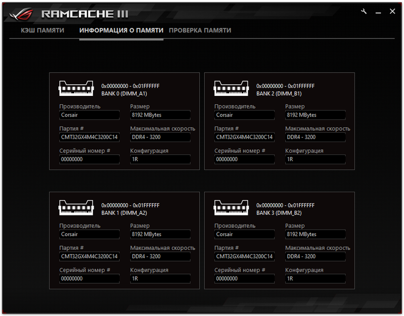Screen dimensions: 404x316
Task: Minimize the RAMCache III window
Action: coord(378,12)
